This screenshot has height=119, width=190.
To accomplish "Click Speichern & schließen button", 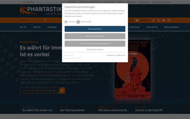I will pos(95,36).
